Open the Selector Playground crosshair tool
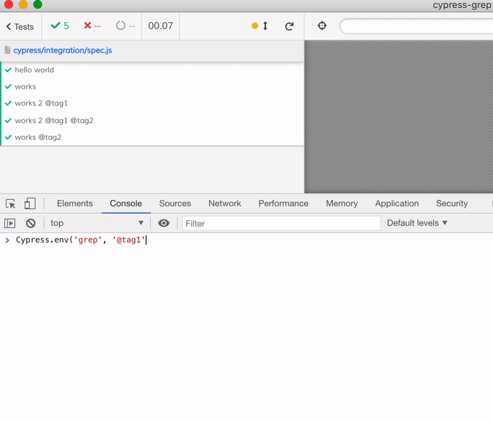Screen dimensions: 493x422 pyautogui.click(x=322, y=25)
